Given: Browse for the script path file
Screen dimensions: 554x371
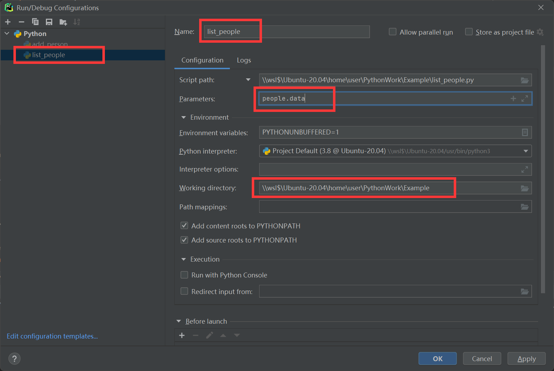Looking at the screenshot, I should click(525, 80).
